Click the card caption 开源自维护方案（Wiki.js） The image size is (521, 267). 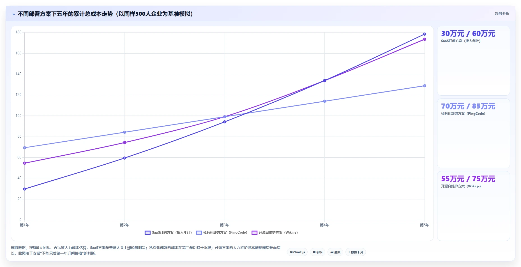tap(461, 186)
